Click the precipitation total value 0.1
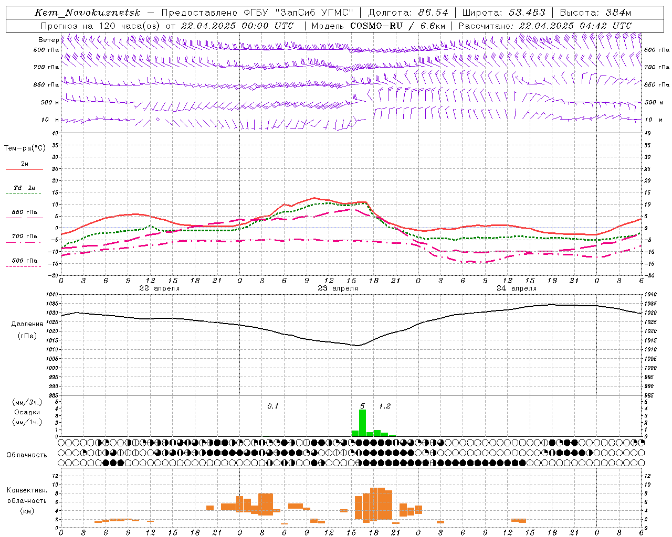This screenshot has width=672, height=537. coord(273,406)
